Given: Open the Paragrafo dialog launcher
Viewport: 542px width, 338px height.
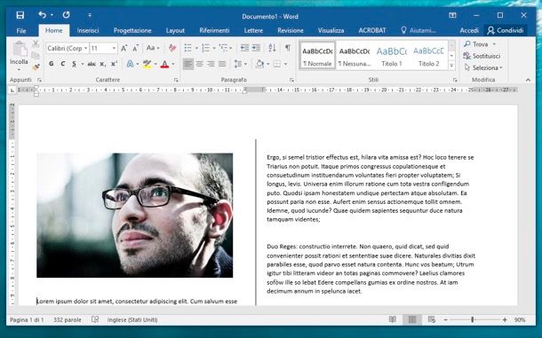Looking at the screenshot, I should click(291, 80).
